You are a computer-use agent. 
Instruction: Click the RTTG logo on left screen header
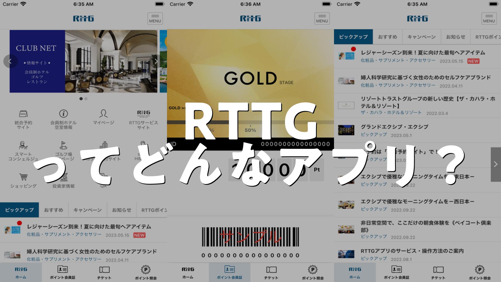(x=83, y=19)
